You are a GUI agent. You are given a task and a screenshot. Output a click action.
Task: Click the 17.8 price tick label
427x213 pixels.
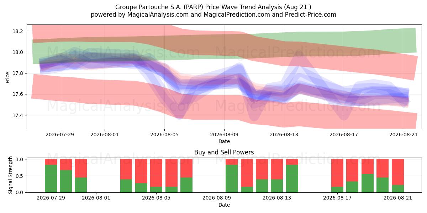tap(18, 73)
